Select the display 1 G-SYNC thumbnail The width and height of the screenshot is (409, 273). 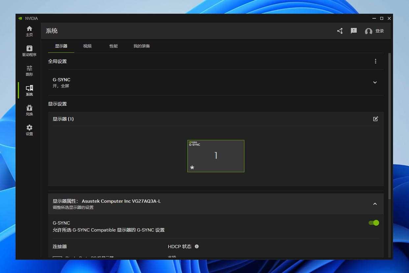[216, 156]
